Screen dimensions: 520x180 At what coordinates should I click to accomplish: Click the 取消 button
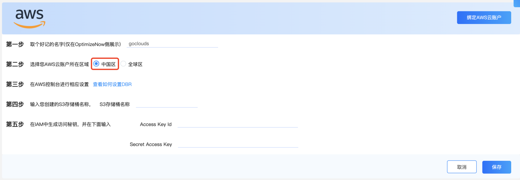click(x=462, y=167)
